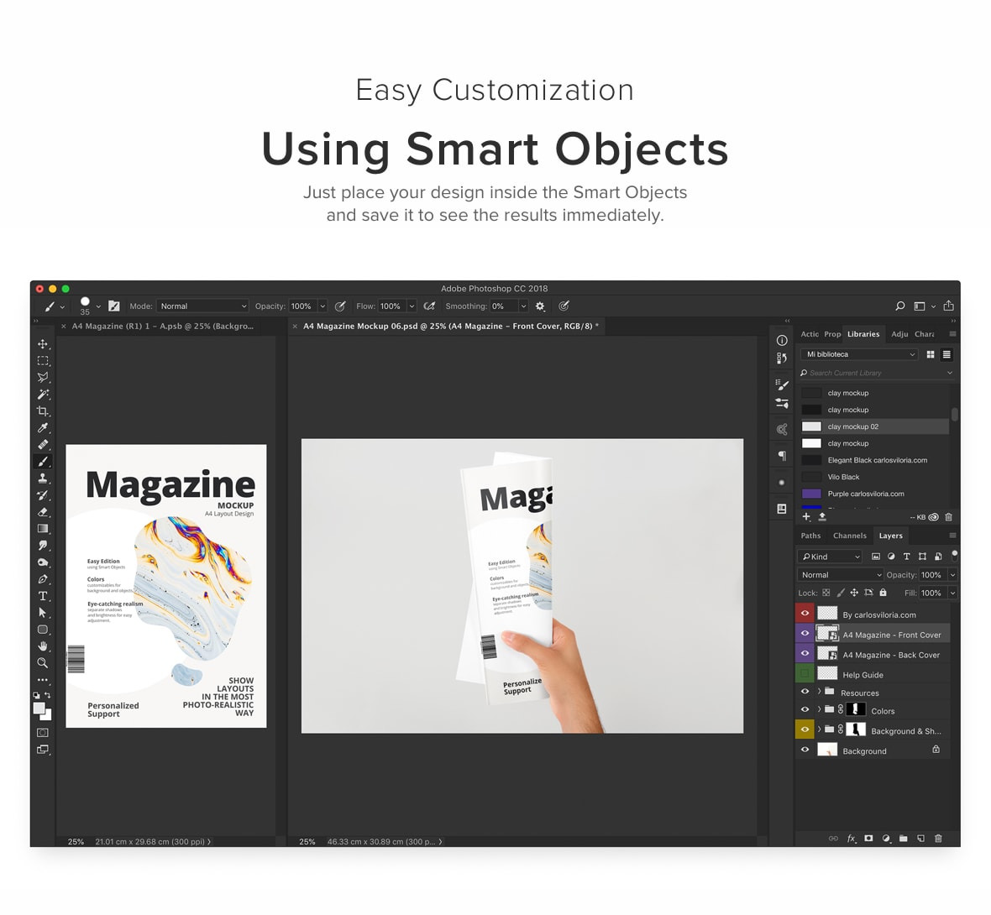The height and width of the screenshot is (915, 991).
Task: Select the Smudge tool
Action: [x=43, y=546]
